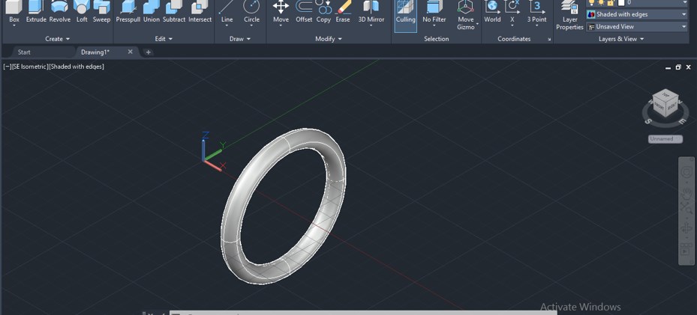
Task: Run the Intersect solid tool
Action: (200, 11)
